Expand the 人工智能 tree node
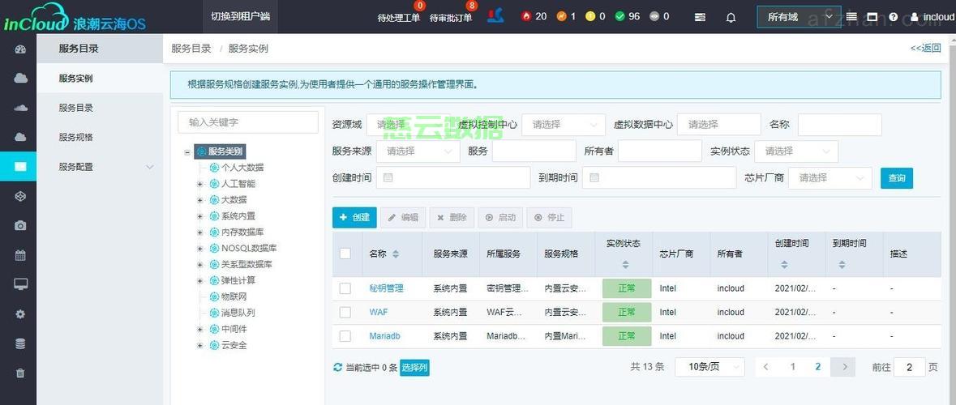Viewport: 956px width, 405px height. (x=200, y=184)
